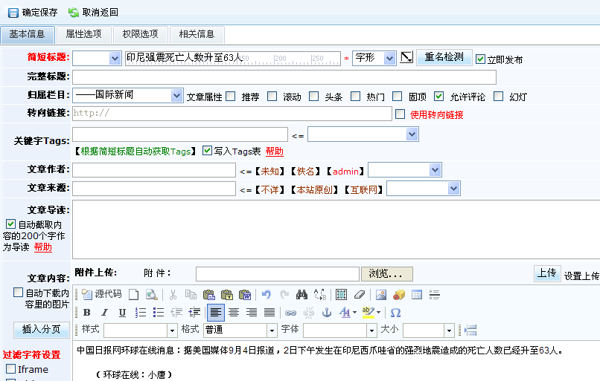The width and height of the screenshot is (600, 381).
Task: Click the insert Flash icon
Action: point(399,294)
